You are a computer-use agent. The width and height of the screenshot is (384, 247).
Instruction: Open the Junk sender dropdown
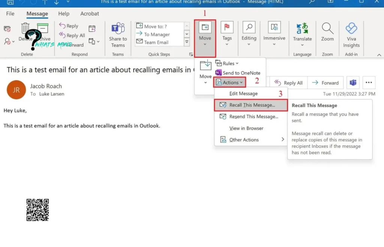click(x=9, y=41)
